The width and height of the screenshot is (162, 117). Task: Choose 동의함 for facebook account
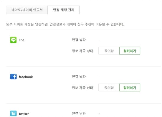(109, 87)
